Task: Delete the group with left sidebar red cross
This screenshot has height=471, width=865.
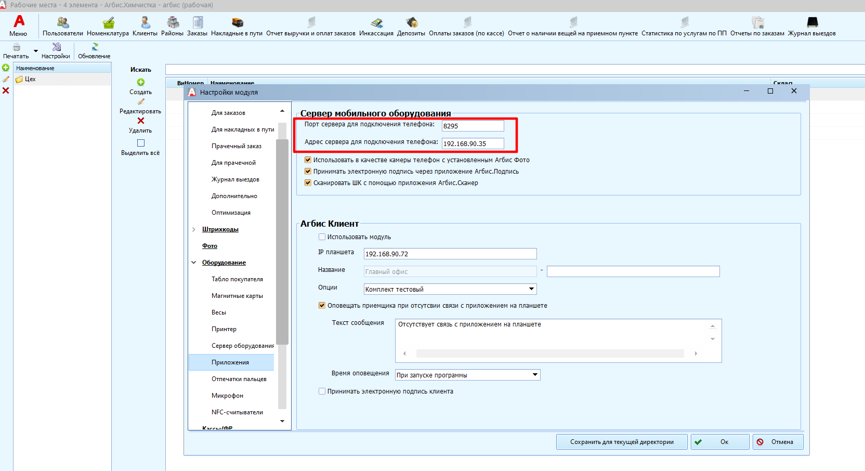Action: point(6,90)
